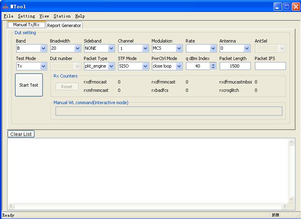Open the View menu
The height and width of the screenshot is (219, 301).
click(44, 16)
